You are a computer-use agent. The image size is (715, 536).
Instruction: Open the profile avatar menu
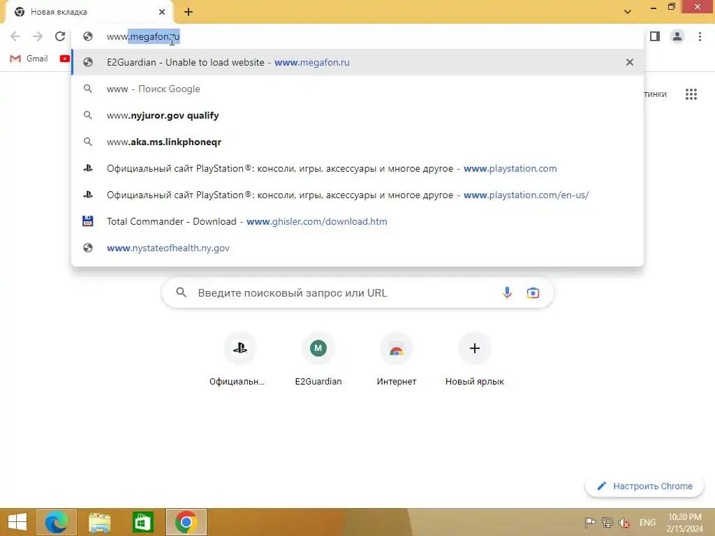677,36
